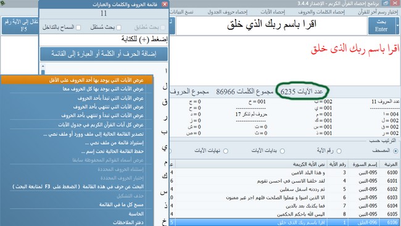This screenshot has width=401, height=226.
Task: Click the بحث Enter search button
Action: 381,25
